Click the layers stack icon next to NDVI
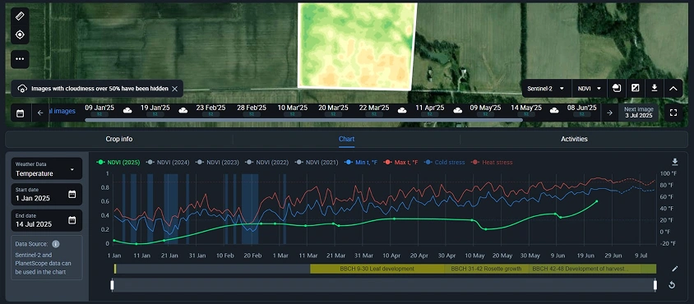Screen dimensions: 694x304 (616, 89)
